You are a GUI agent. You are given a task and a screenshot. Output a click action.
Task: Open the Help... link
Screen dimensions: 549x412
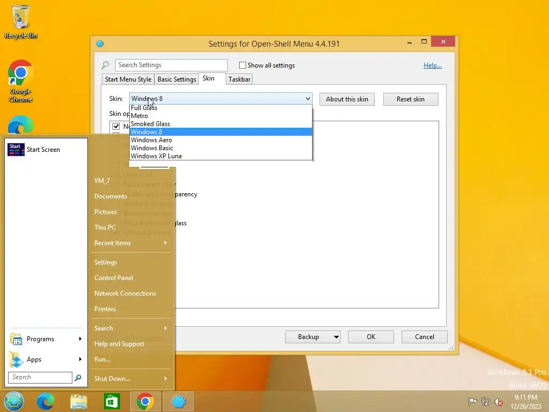(433, 65)
